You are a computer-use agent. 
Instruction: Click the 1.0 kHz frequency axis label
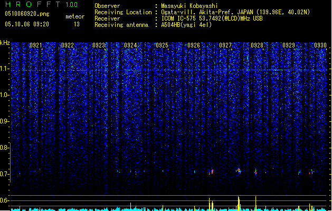point(4,95)
